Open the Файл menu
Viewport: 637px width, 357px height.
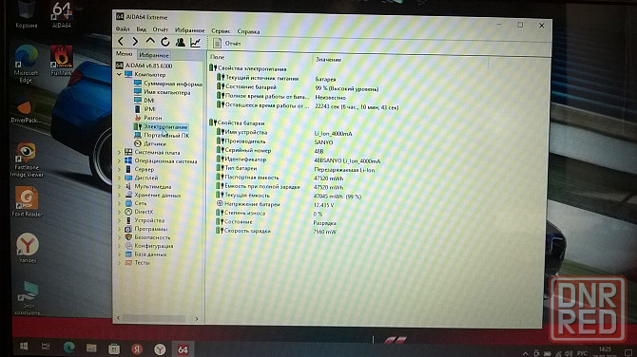[x=123, y=28]
